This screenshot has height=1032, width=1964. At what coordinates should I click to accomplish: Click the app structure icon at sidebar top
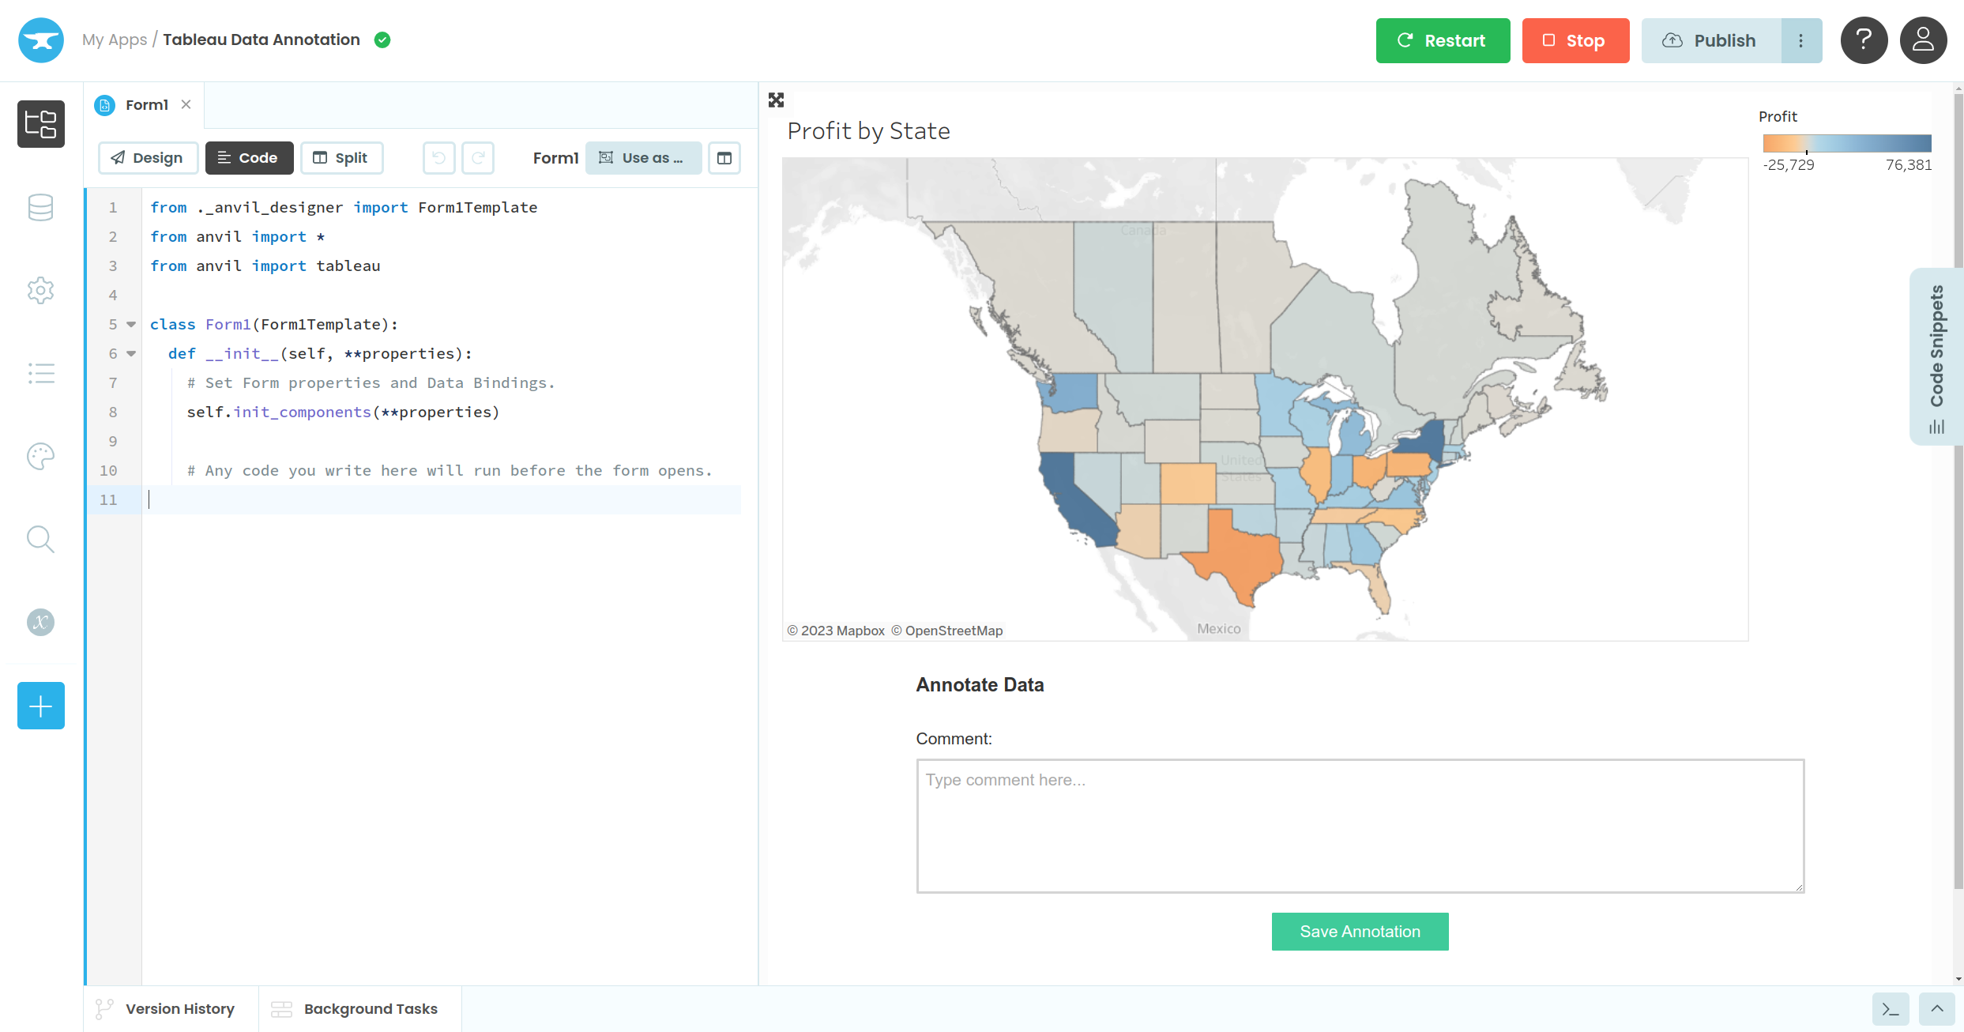point(40,124)
